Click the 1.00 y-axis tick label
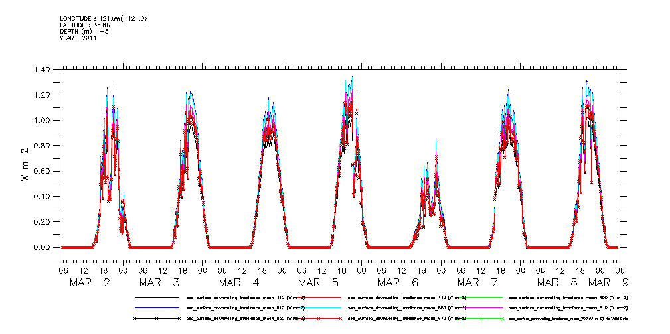The image size is (670, 334). click(42, 121)
